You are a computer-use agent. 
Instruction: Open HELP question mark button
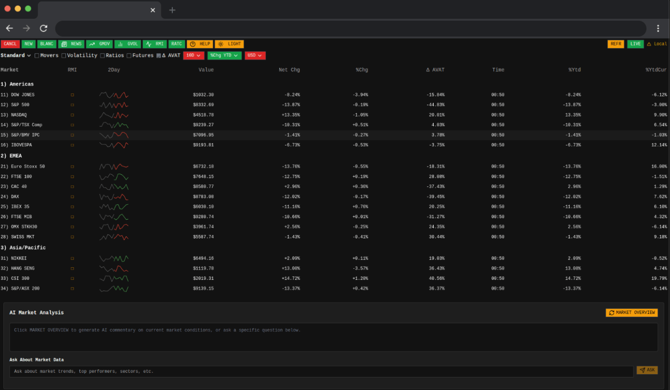pyautogui.click(x=200, y=44)
